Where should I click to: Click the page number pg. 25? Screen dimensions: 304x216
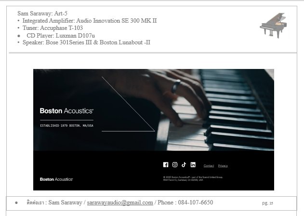click(x=267, y=203)
